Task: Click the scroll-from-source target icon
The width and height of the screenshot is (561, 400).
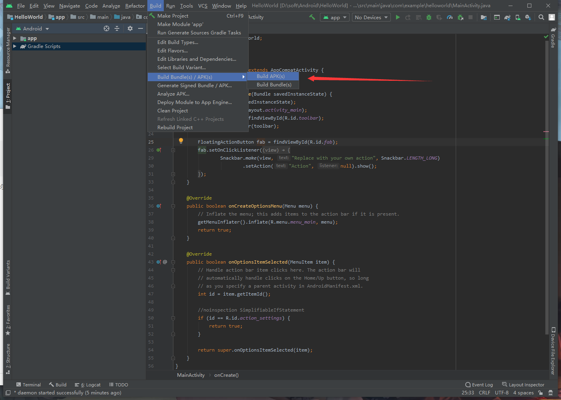Action: (107, 28)
